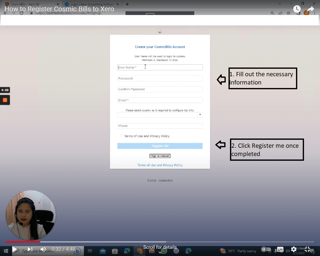Exit full screen mode
Screen dimensions: 320x256
pyautogui.click(x=307, y=249)
